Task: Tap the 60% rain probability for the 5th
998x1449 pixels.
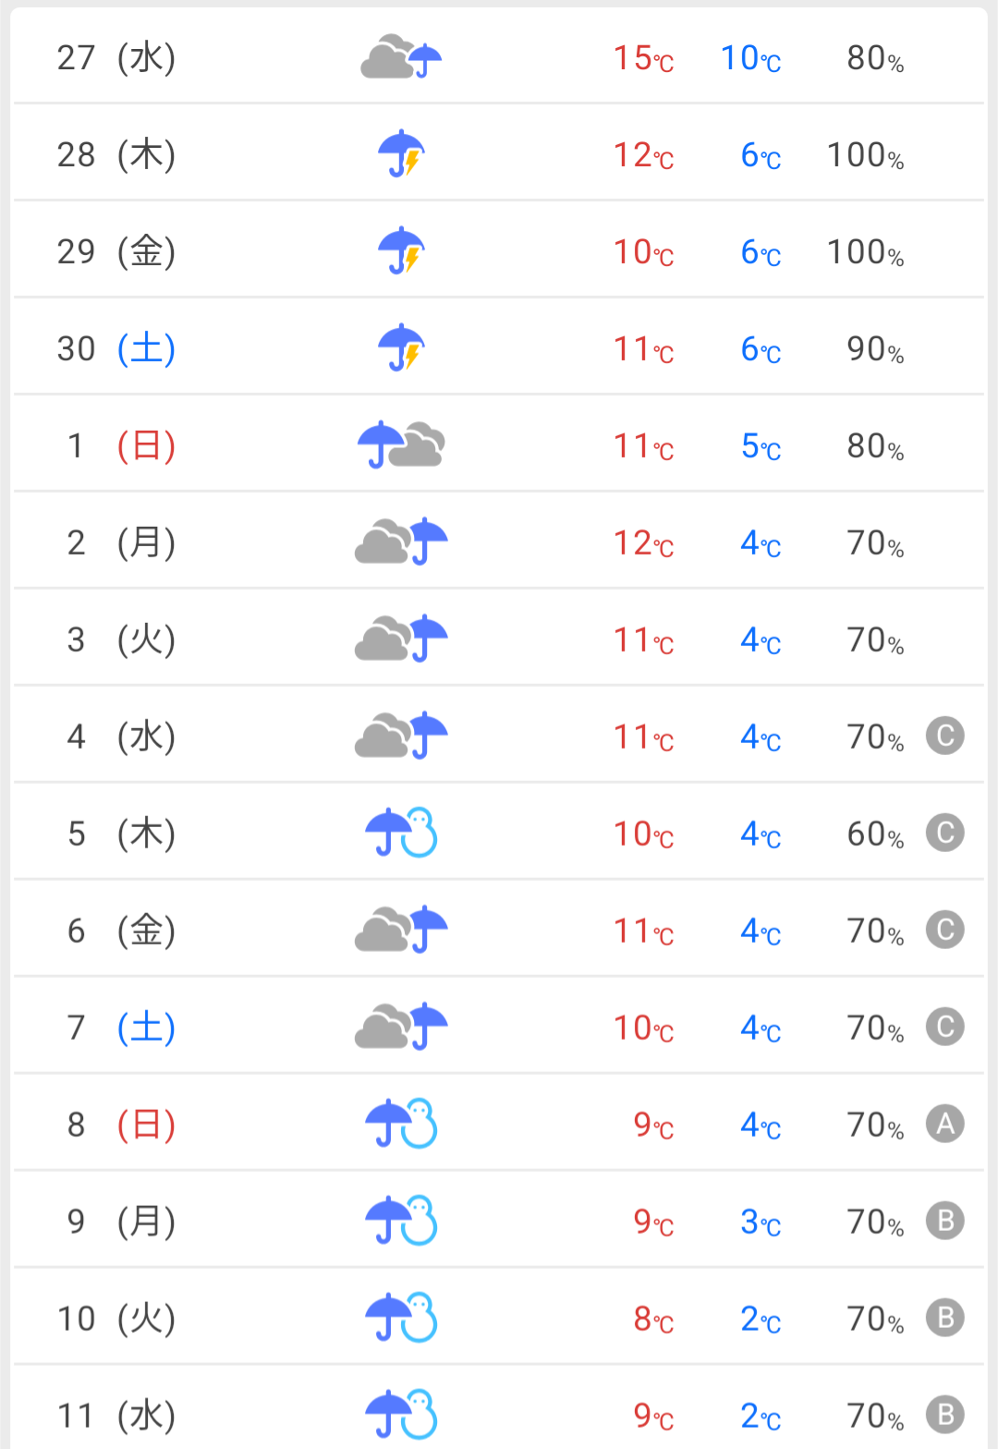Action: (x=875, y=834)
